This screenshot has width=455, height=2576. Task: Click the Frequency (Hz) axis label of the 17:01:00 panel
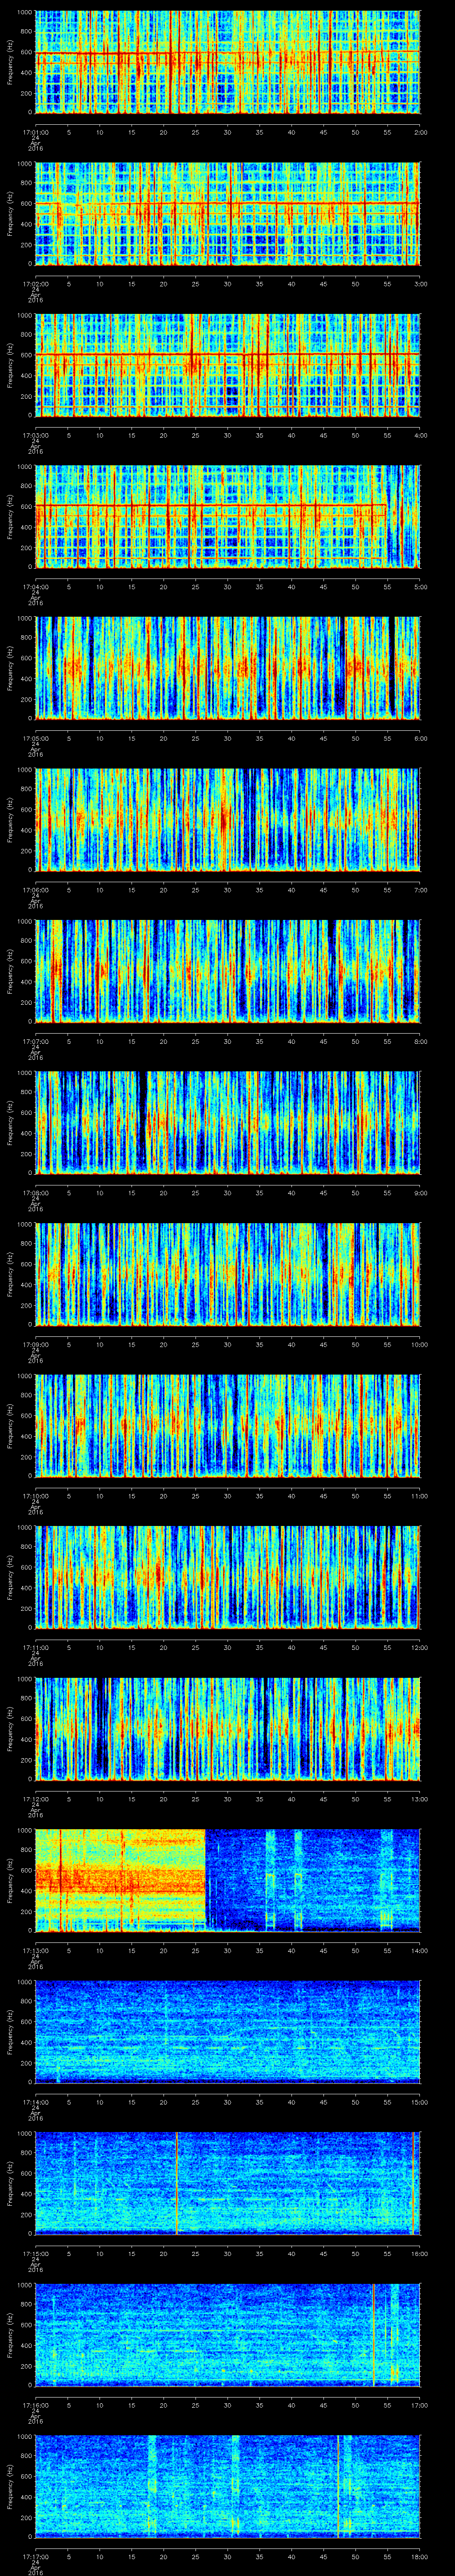[x=10, y=62]
